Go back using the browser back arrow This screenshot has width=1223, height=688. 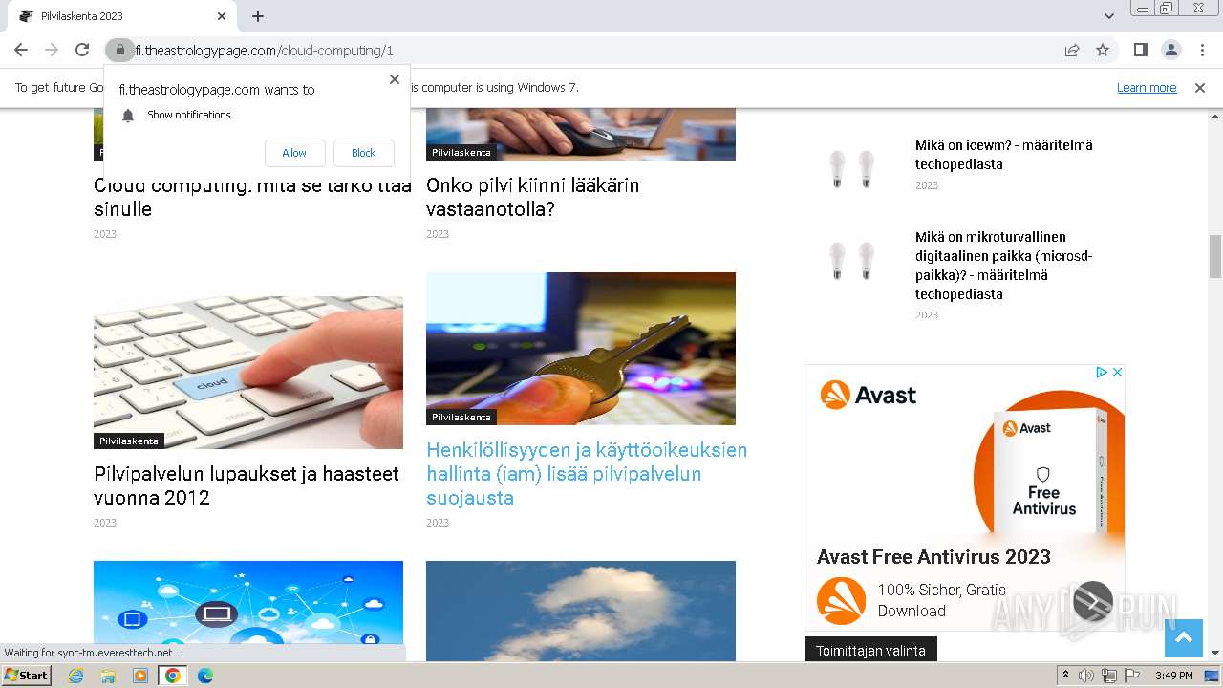(21, 50)
